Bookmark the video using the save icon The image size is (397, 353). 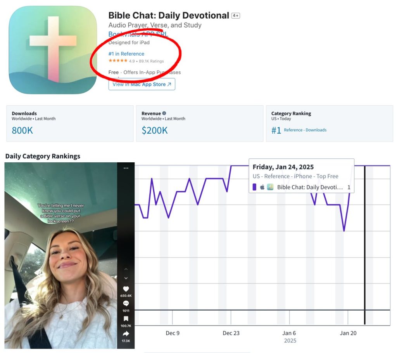coord(126,319)
